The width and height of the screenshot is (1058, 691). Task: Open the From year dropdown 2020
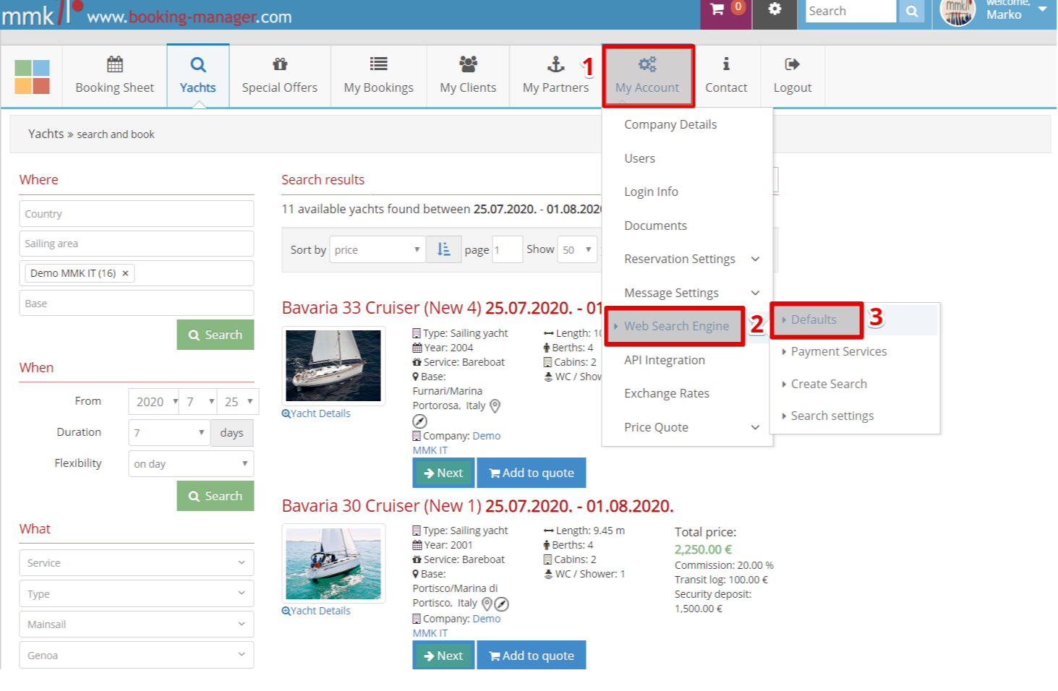click(x=154, y=402)
